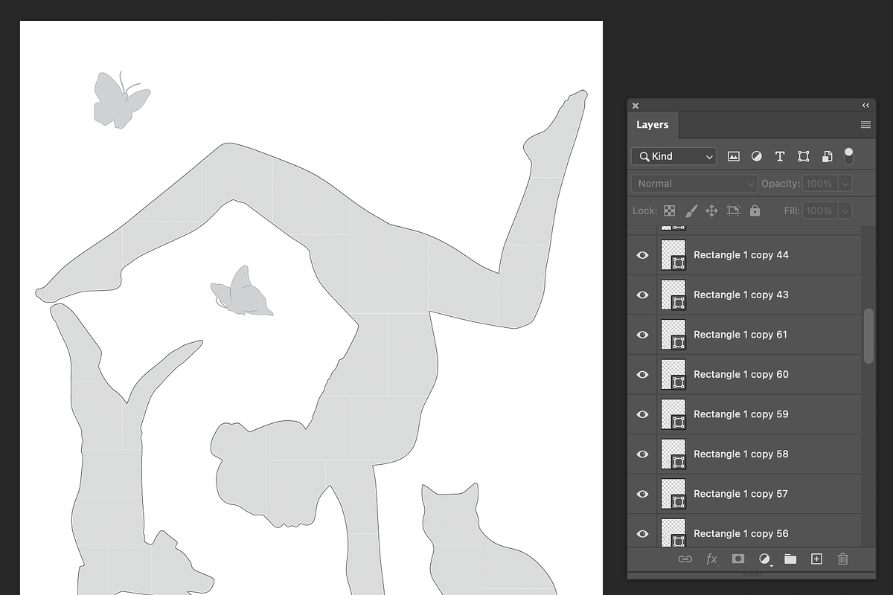Filter layers by shape layer icon
The width and height of the screenshot is (893, 595).
pyautogui.click(x=804, y=156)
